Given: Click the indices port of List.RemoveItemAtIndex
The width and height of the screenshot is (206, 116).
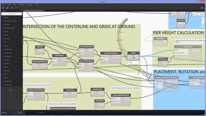Looking at the screenshot, I should [30, 96].
